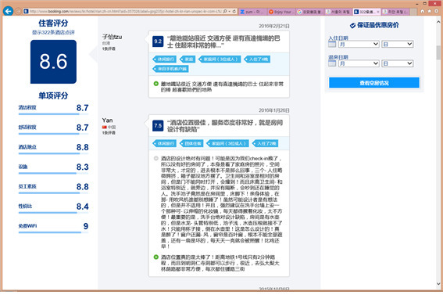Click the first 8.7 score bar
The image size is (443, 295).
pyautogui.click(x=53, y=114)
